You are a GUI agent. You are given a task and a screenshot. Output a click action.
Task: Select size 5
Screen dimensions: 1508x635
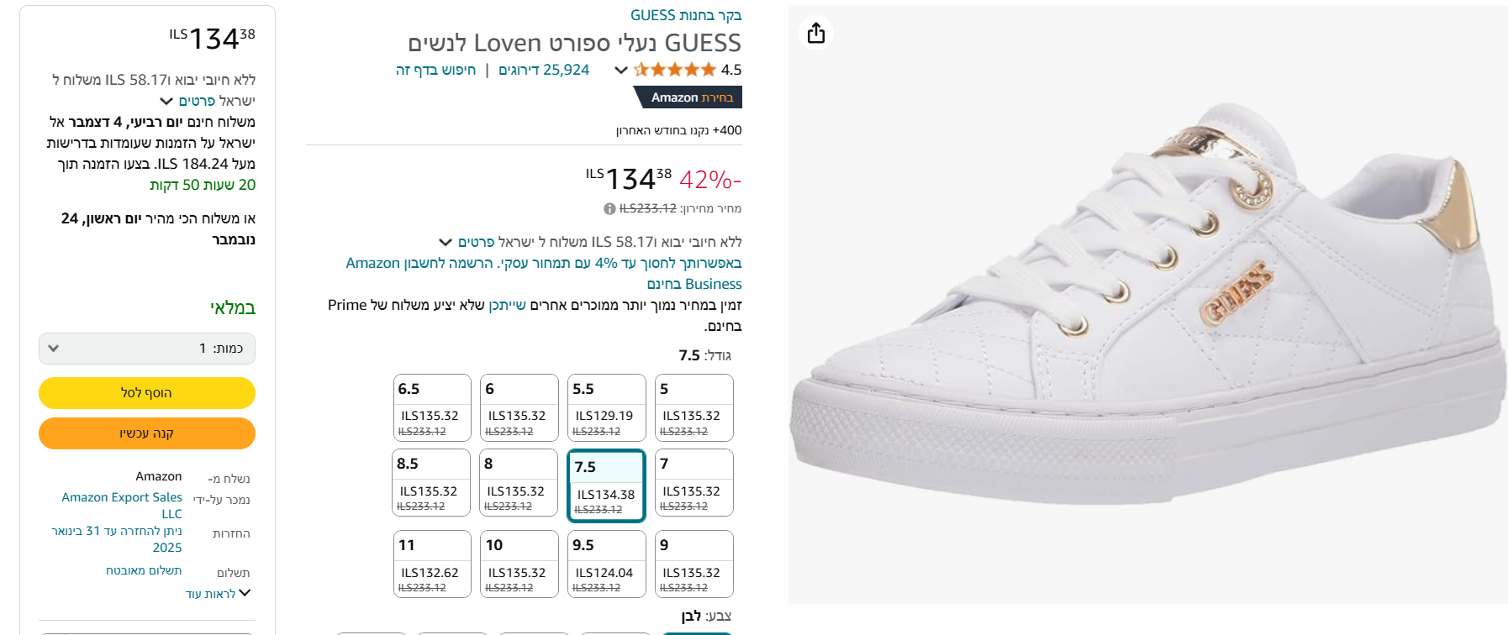tap(693, 407)
